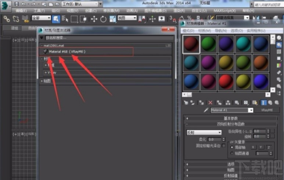Open the 导航(N) menu in Material Editor

[221, 30]
